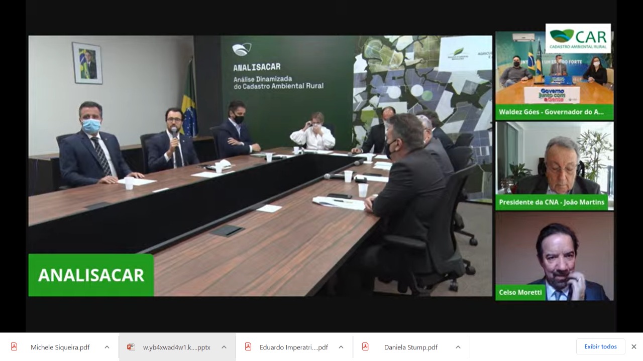Select the Celso Moretti video tile
This screenshot has height=361, width=643.
[554, 256]
